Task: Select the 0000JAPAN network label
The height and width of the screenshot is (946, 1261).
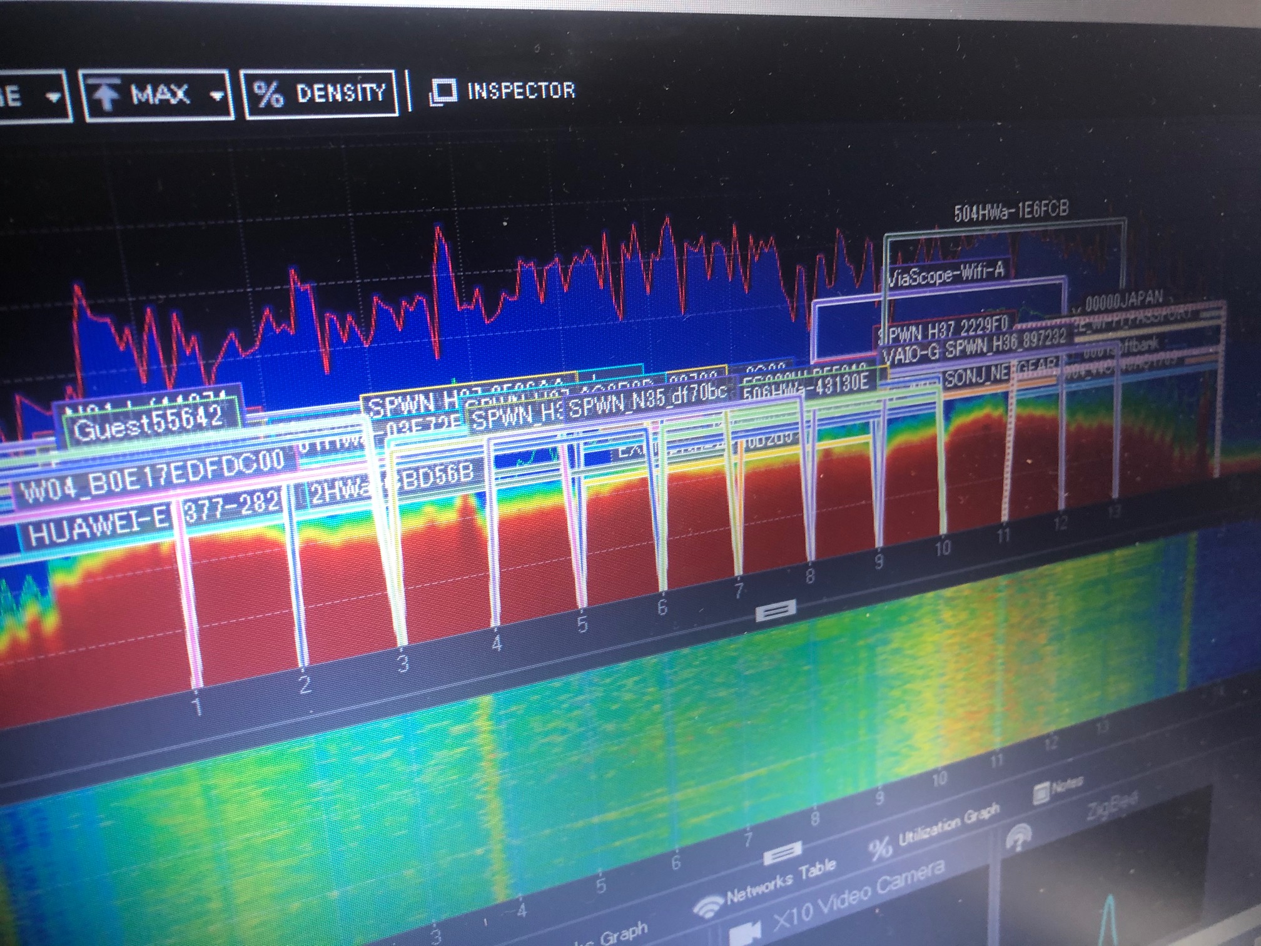Action: [x=1124, y=302]
